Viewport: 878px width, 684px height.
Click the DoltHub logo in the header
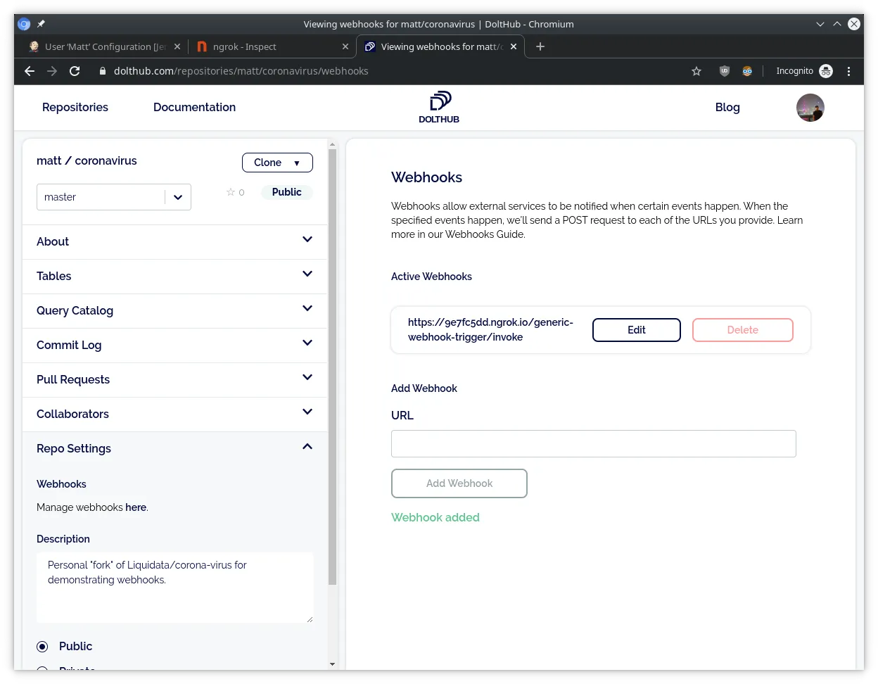[x=438, y=106]
